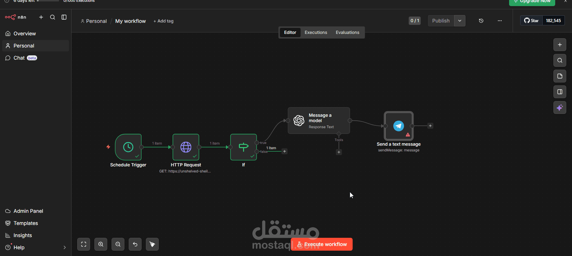
Task: Select the HTTP Request node
Action: pos(186,147)
